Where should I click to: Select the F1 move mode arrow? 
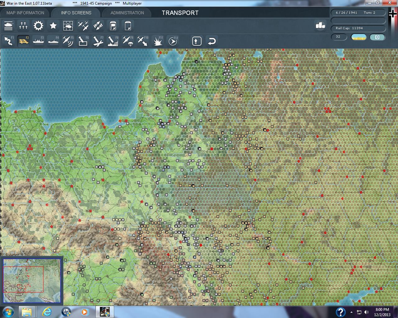[8, 41]
